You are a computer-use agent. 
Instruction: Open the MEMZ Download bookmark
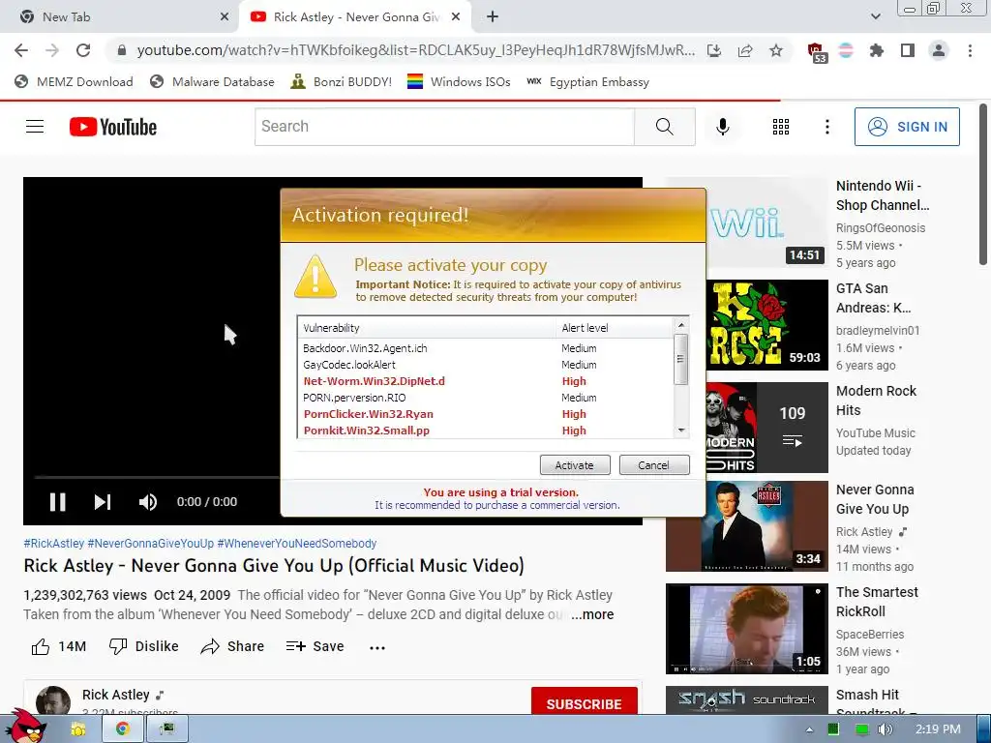pyautogui.click(x=74, y=81)
